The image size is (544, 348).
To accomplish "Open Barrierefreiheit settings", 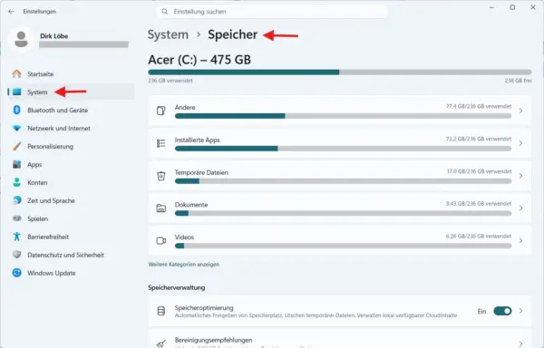I will pos(71,237).
